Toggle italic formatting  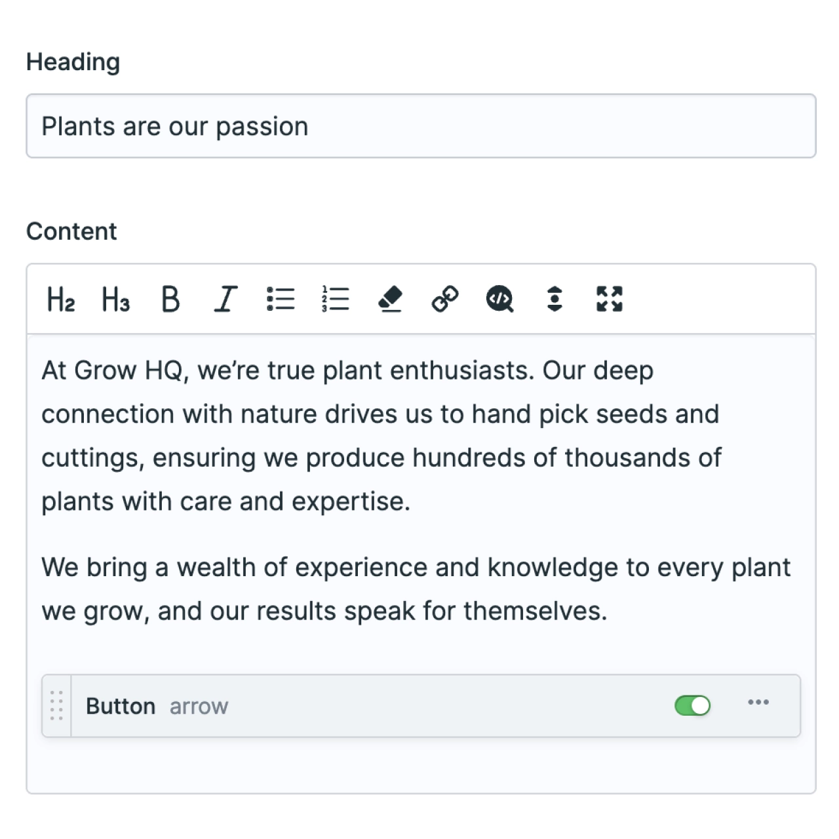click(225, 300)
